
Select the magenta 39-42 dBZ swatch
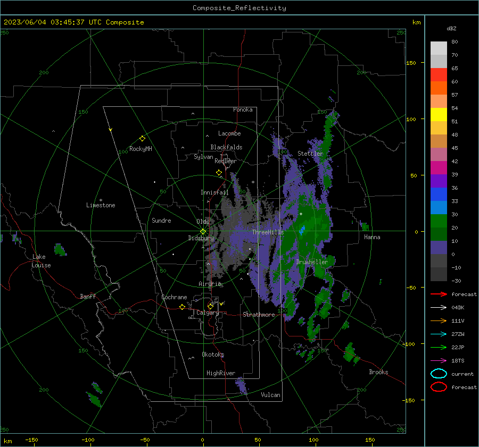point(439,168)
